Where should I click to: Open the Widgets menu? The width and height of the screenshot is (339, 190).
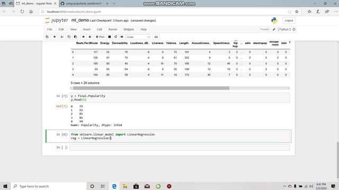129,30
